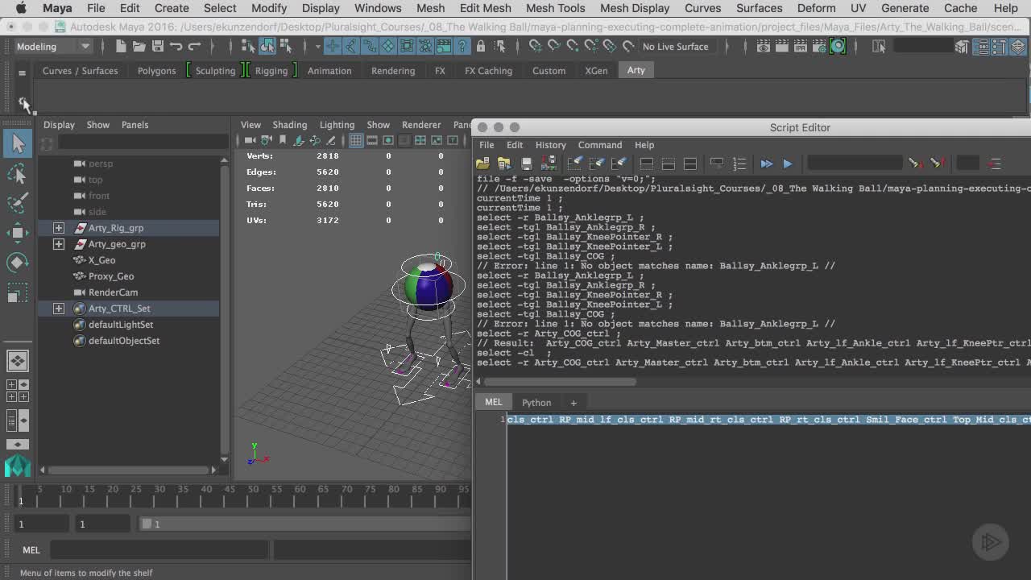The height and width of the screenshot is (580, 1031).
Task: Click Save Script icon in Script Editor
Action: pyautogui.click(x=527, y=164)
